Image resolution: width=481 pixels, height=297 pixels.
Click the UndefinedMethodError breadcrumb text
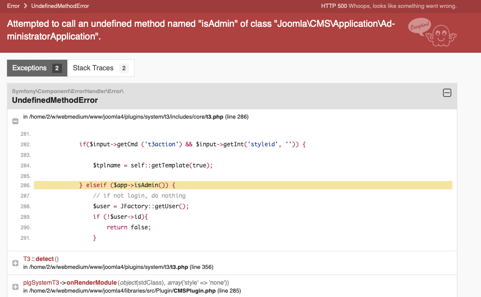tap(60, 6)
